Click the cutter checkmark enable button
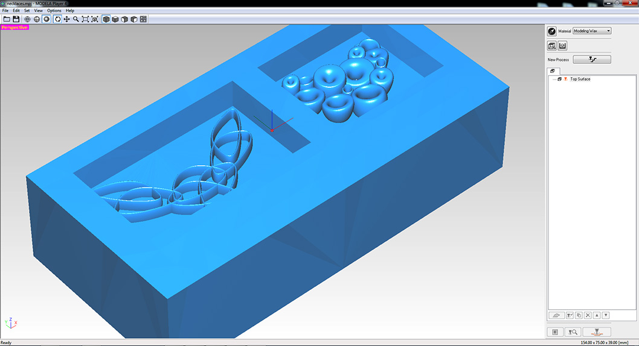Image resolution: width=639 pixels, height=346 pixels. point(570,315)
